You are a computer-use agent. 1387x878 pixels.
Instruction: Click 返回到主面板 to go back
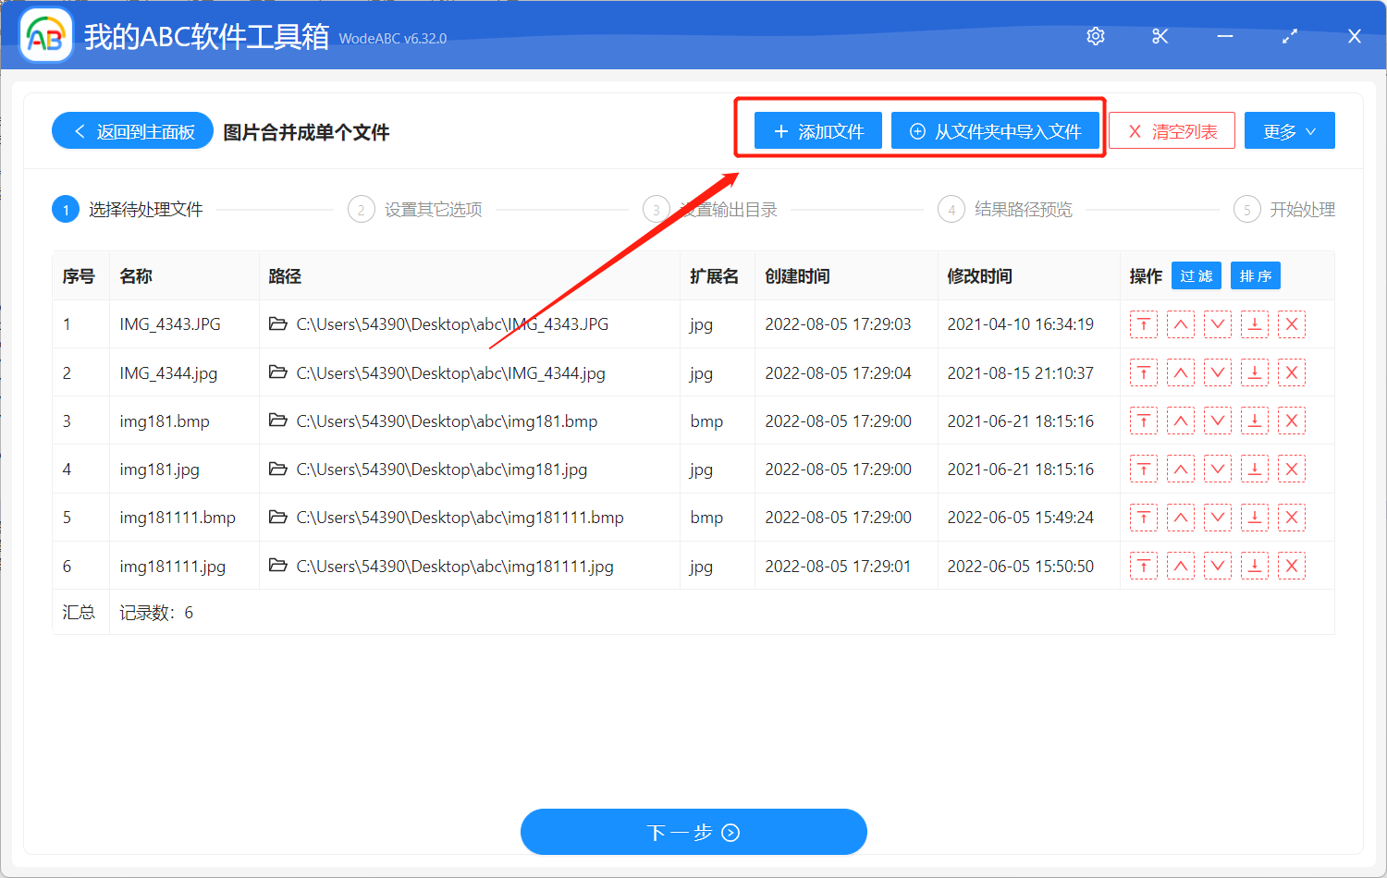point(132,130)
